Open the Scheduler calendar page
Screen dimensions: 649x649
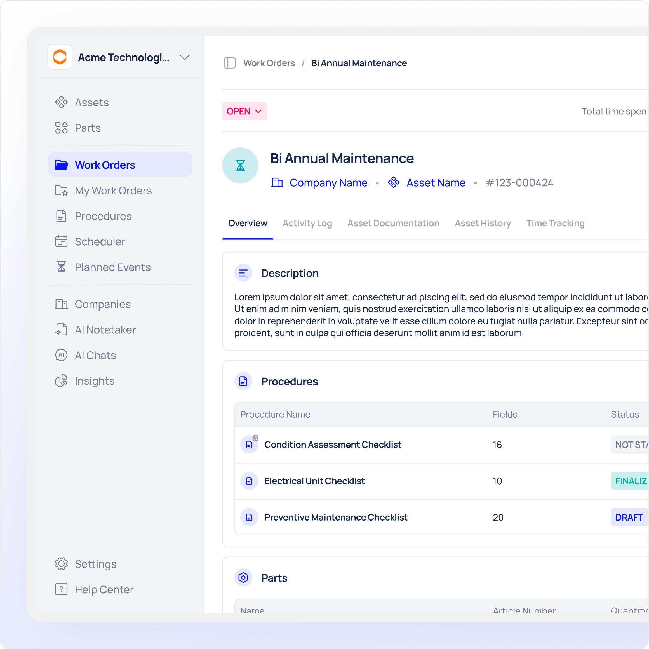point(100,241)
